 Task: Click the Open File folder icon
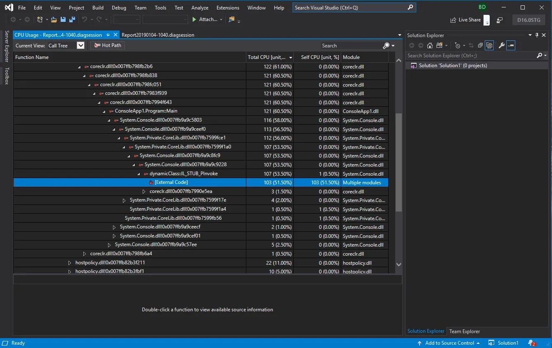pyautogui.click(x=54, y=19)
